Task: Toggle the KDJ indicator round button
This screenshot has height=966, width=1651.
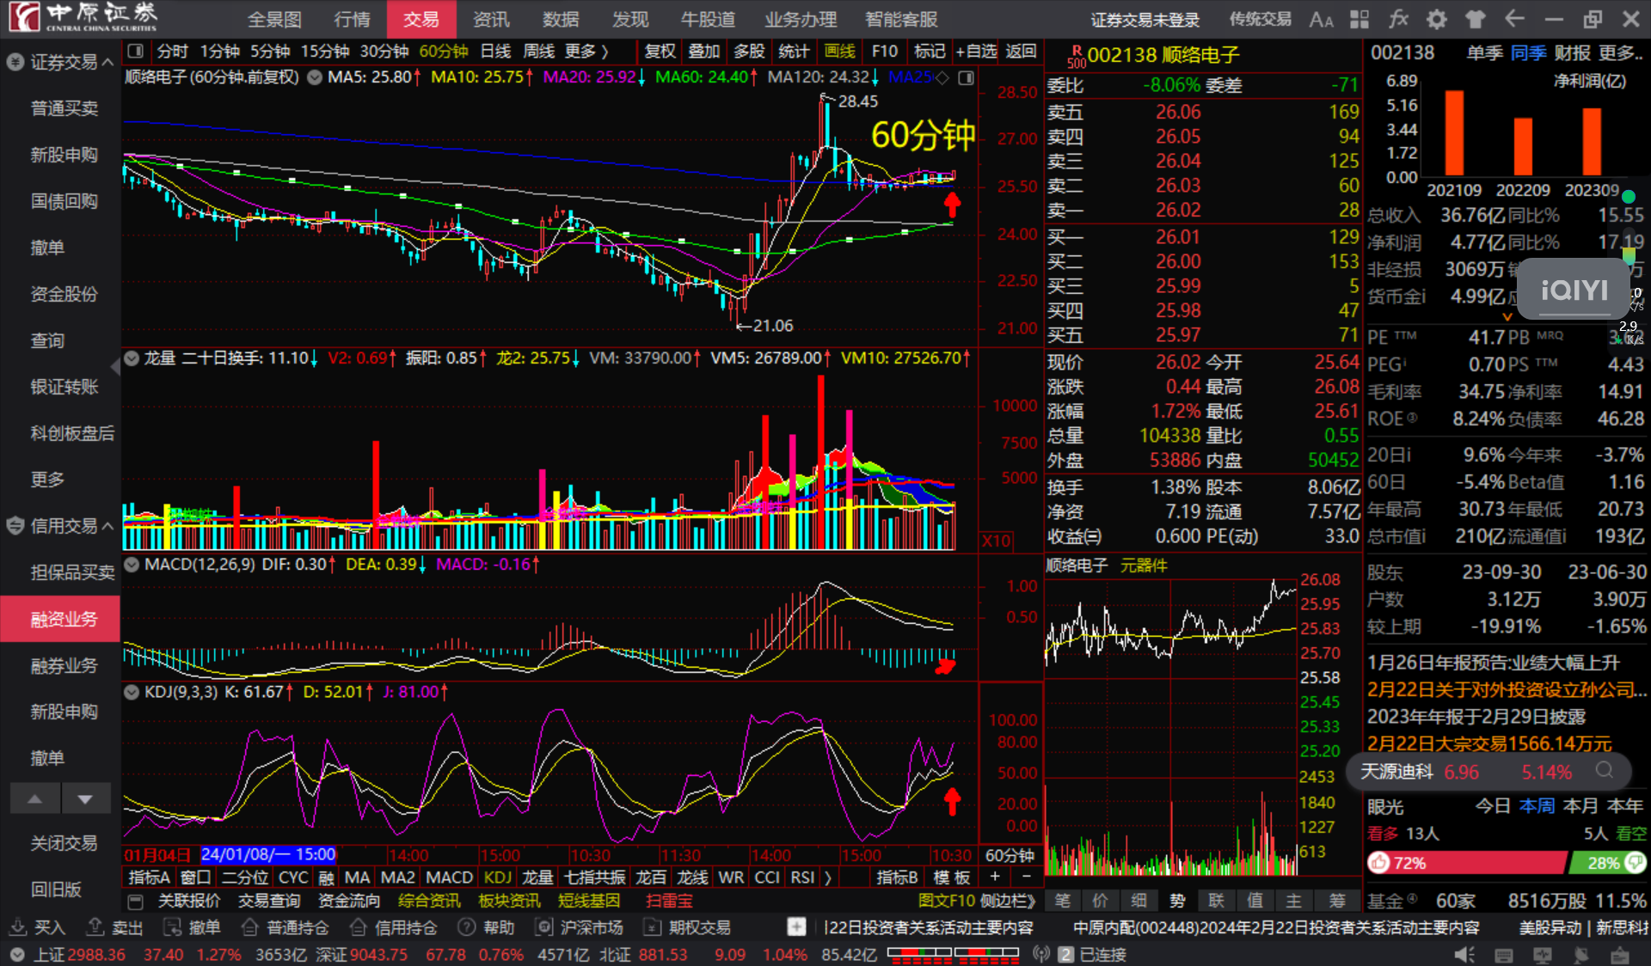Action: pyautogui.click(x=132, y=692)
